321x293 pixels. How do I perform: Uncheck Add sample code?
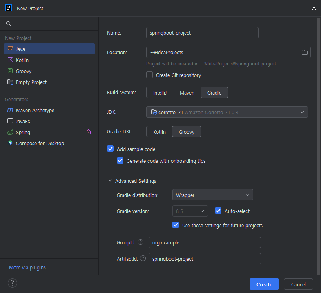[x=110, y=149]
